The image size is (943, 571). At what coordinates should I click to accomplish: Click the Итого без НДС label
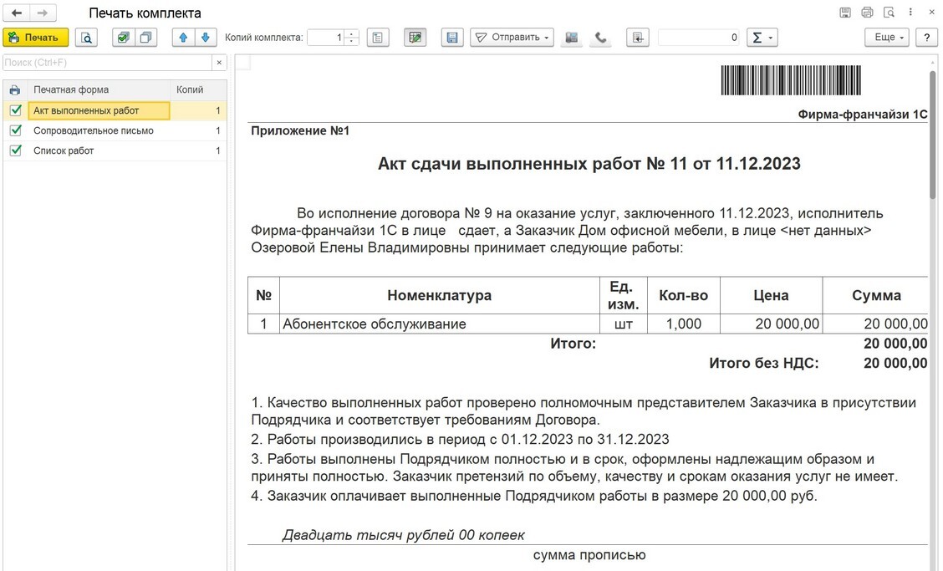[x=764, y=363]
